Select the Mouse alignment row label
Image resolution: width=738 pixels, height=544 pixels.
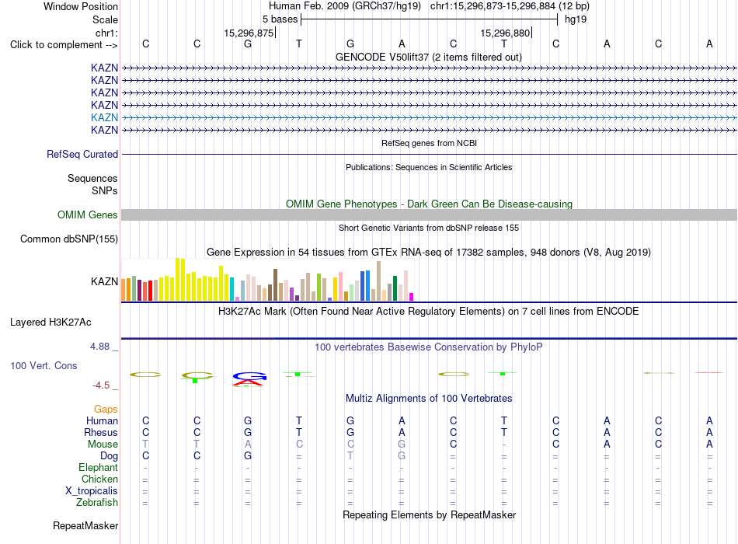pos(103,445)
